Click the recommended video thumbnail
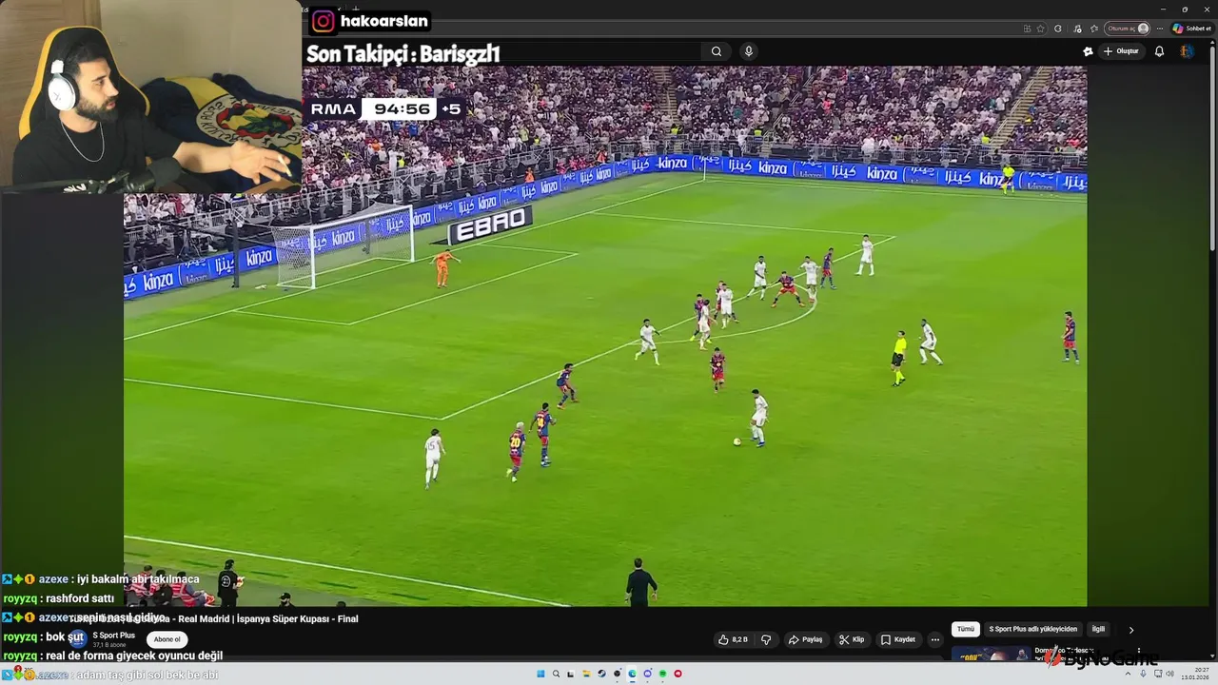The width and height of the screenshot is (1218, 685). (990, 654)
